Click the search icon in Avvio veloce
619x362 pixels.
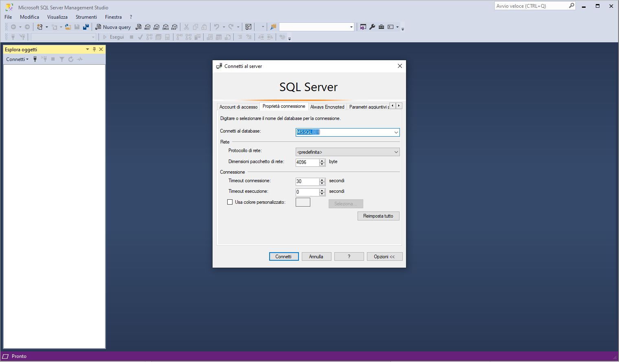571,6
